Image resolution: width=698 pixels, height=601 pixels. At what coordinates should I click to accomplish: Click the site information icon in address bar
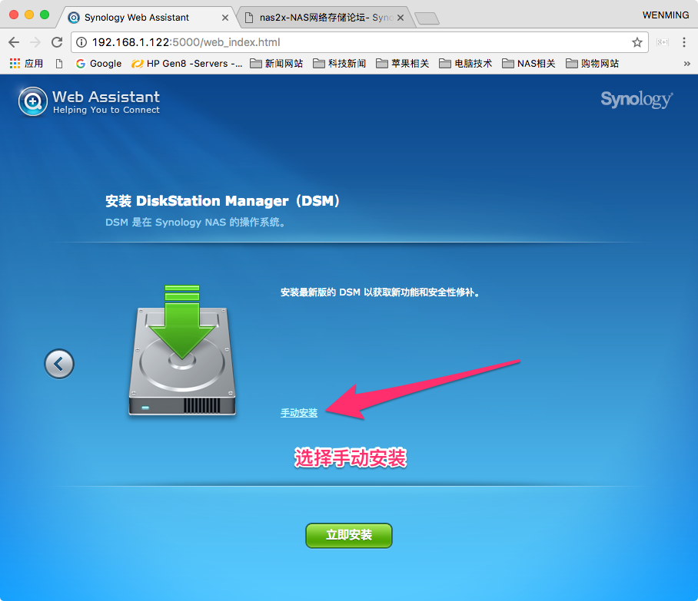coord(81,43)
